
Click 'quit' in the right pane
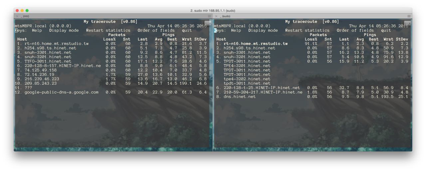point(386,31)
